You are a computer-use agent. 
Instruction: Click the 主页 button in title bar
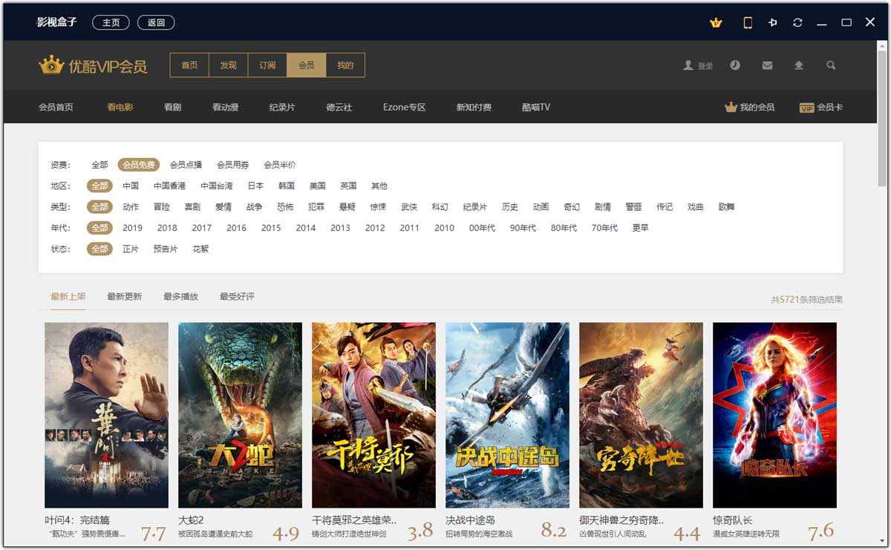(x=111, y=22)
